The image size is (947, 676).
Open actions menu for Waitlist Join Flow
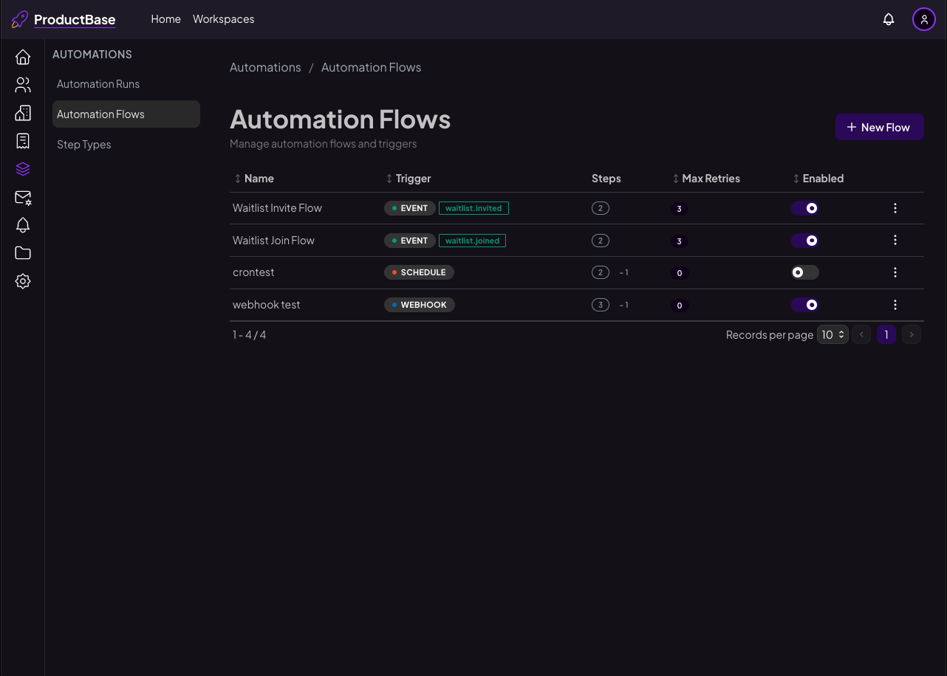click(x=895, y=240)
